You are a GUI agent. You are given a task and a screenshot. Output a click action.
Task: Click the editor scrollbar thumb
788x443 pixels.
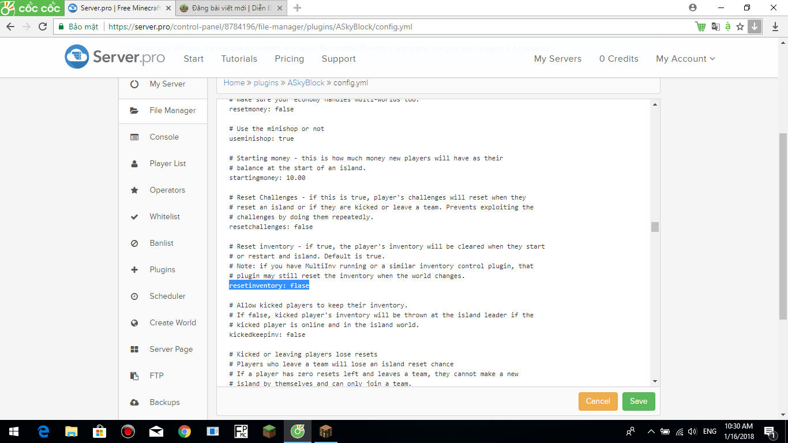(x=655, y=227)
